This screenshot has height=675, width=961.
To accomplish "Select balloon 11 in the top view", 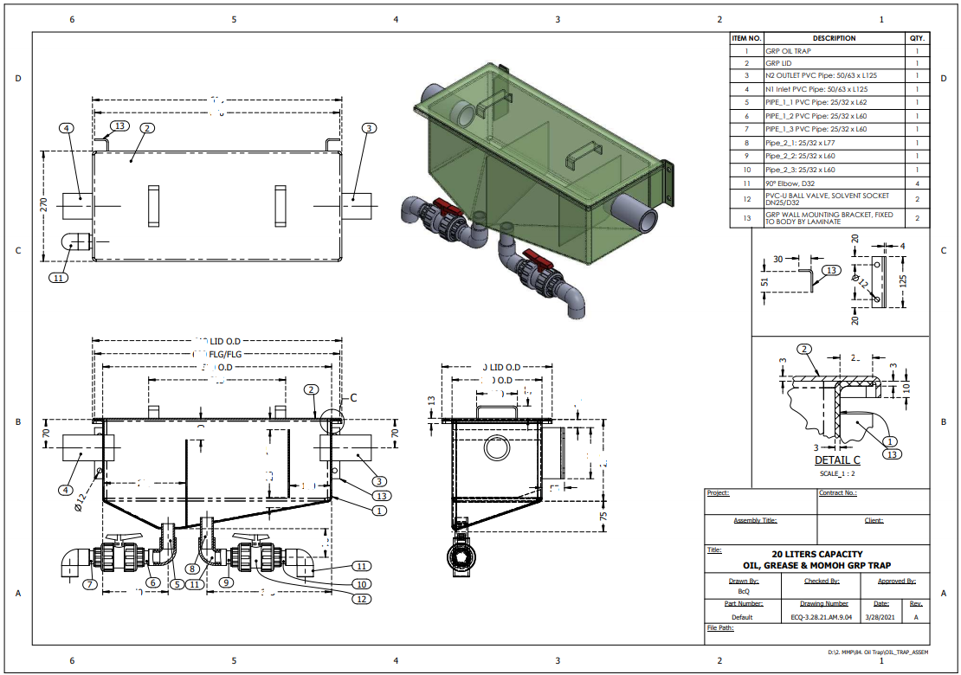I will [x=57, y=278].
